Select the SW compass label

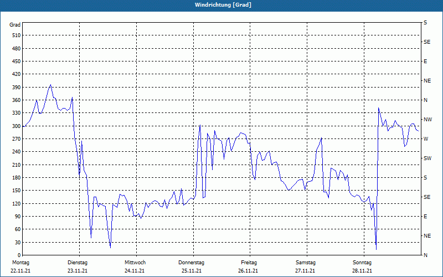(427, 158)
